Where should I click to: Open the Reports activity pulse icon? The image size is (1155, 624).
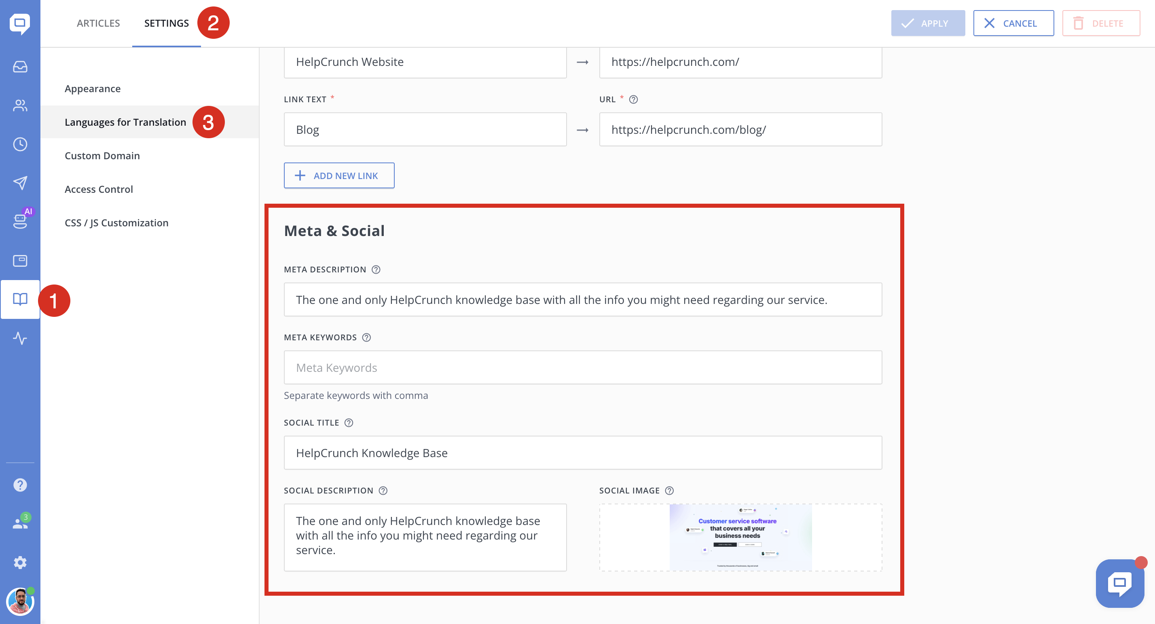tap(20, 338)
